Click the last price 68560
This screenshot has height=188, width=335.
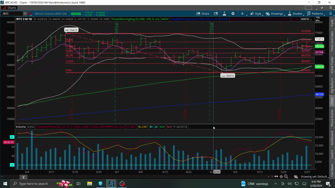(x=76, y=14)
